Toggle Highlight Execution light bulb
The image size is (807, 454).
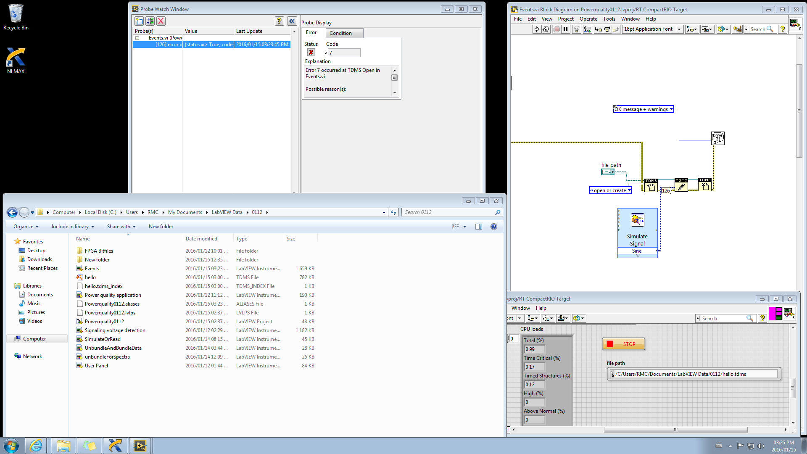[x=577, y=29]
